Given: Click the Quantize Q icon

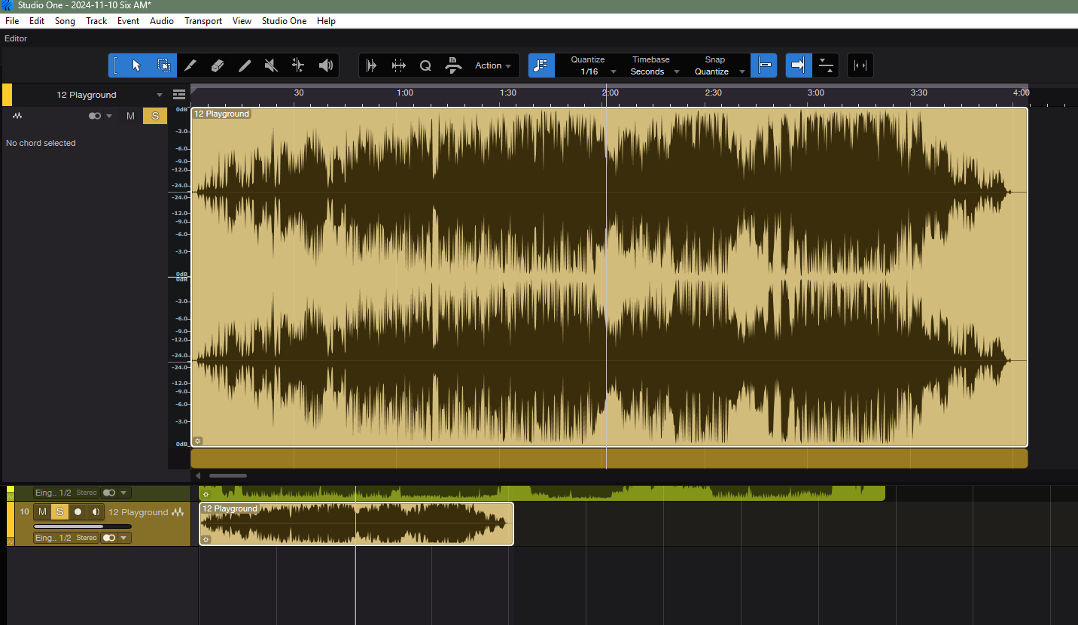Looking at the screenshot, I should click(x=425, y=65).
